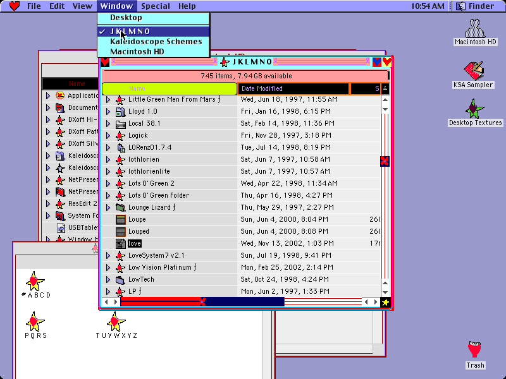Select the # A B C D folder icon
The height and width of the screenshot is (379, 506).
click(35, 280)
